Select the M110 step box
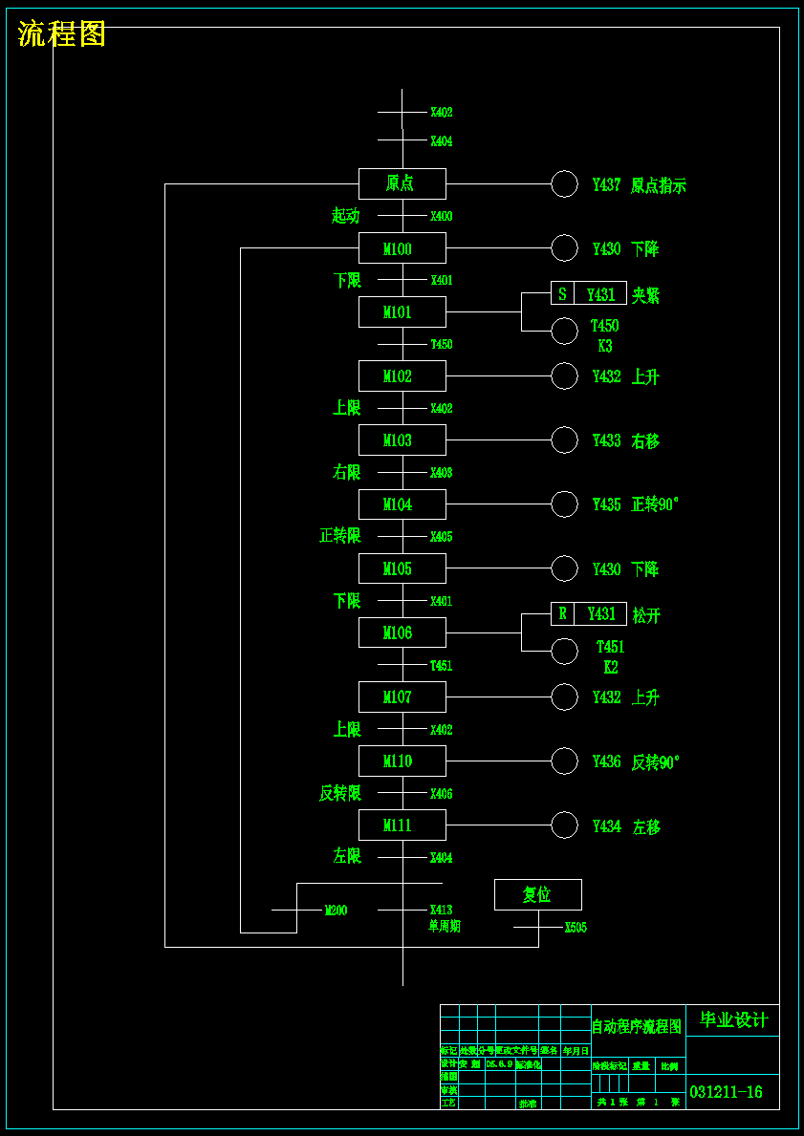The width and height of the screenshot is (804, 1136). pyautogui.click(x=402, y=761)
